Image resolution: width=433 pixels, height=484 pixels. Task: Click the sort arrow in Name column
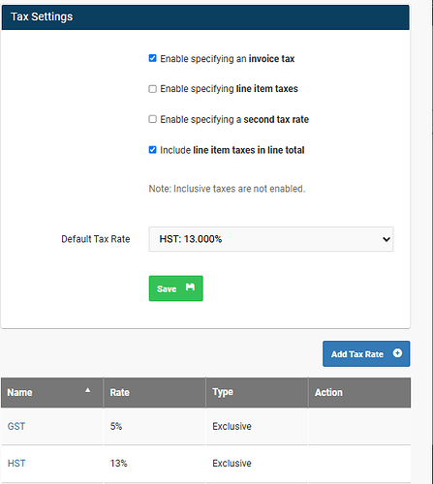coord(87,390)
